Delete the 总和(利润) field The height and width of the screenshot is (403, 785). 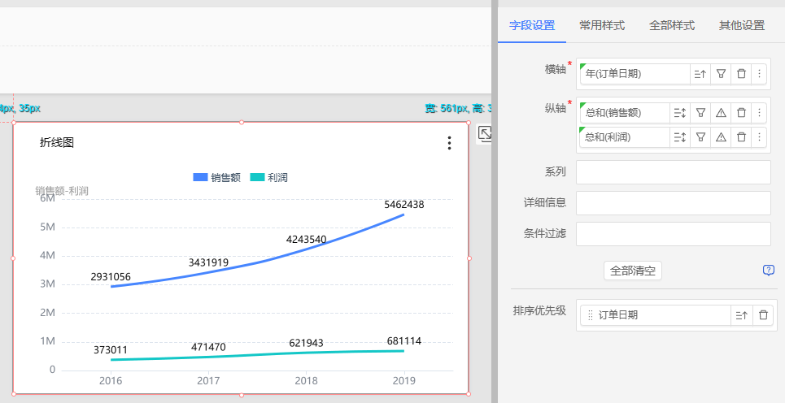741,137
